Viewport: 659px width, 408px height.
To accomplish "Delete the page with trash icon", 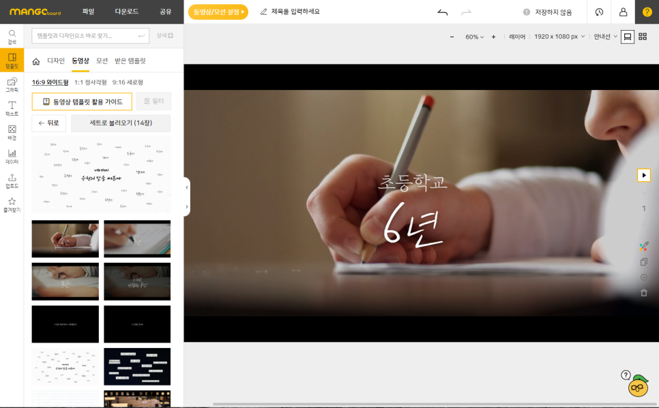I will pyautogui.click(x=644, y=293).
